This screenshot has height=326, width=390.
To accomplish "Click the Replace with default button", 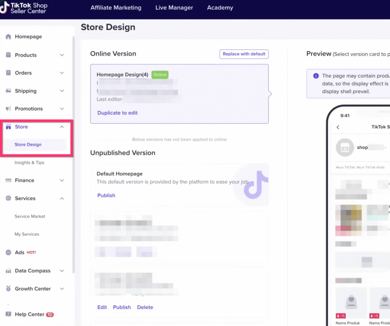I will pyautogui.click(x=244, y=54).
